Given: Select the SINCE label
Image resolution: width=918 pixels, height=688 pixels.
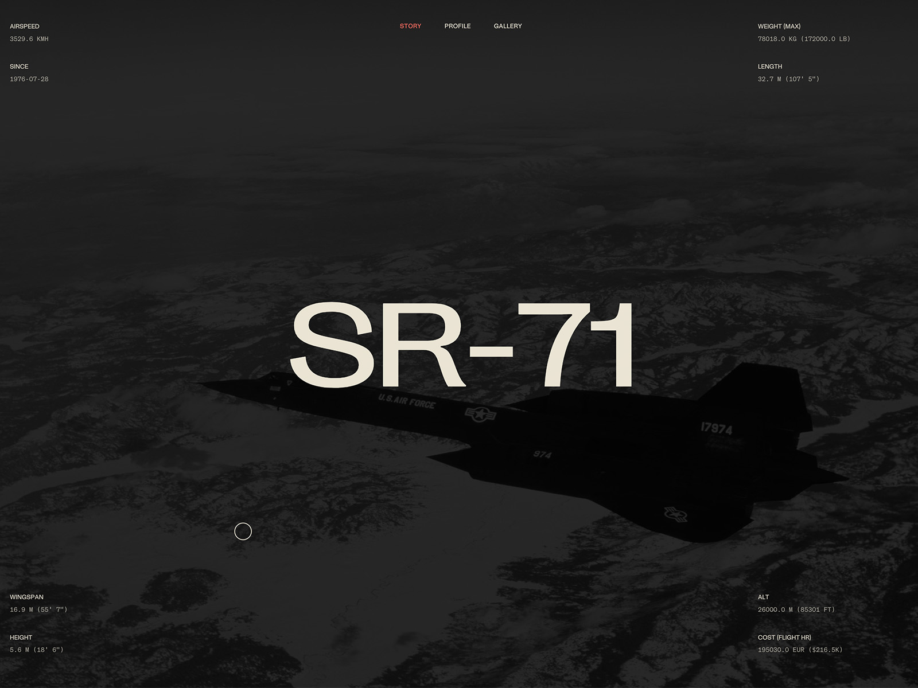Looking at the screenshot, I should (x=19, y=67).
